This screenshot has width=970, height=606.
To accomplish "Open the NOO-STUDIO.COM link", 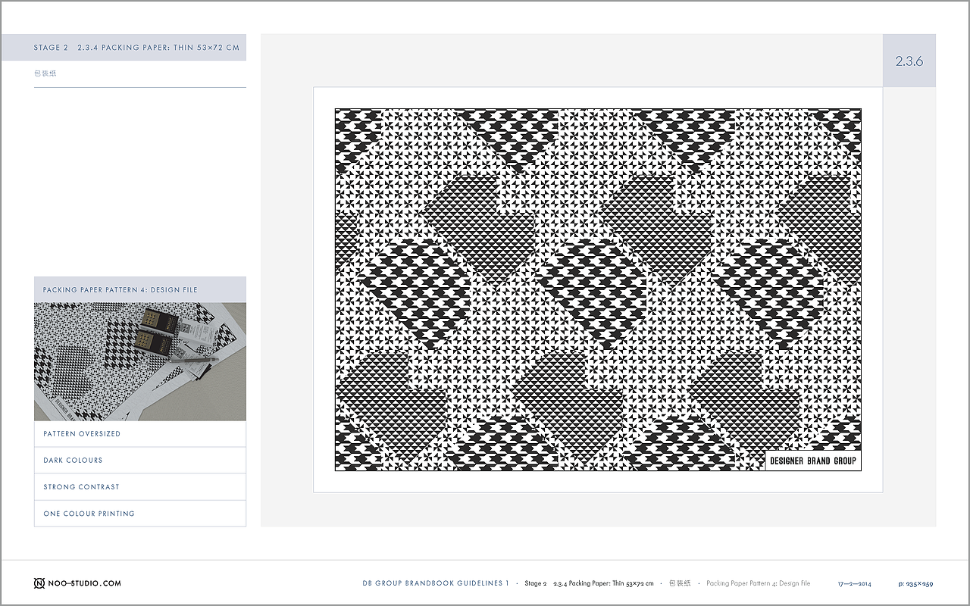I will [x=84, y=583].
